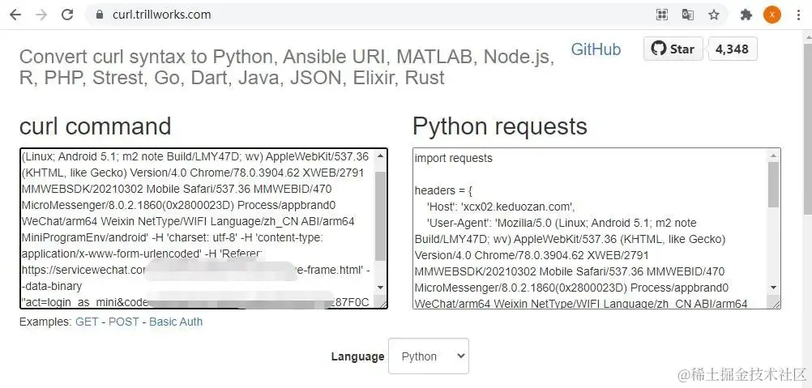Click the 'Language' label
The width and height of the screenshot is (812, 388).
(358, 356)
